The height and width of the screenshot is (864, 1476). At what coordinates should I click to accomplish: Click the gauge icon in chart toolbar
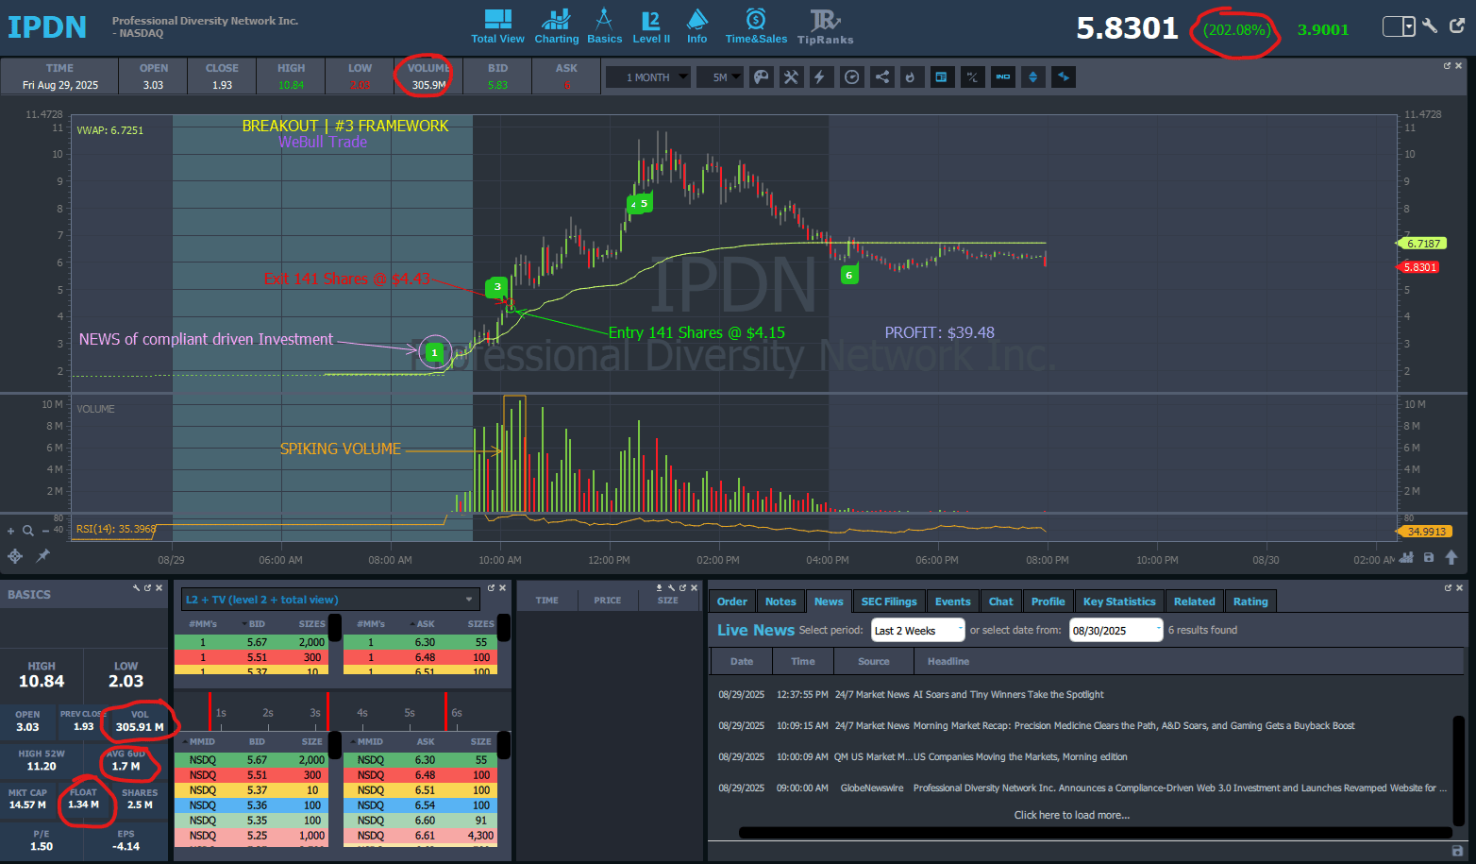(851, 77)
